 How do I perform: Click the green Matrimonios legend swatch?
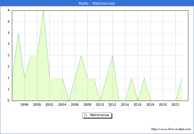coord(86,115)
